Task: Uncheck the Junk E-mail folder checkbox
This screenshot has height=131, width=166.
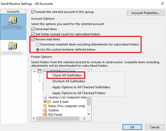Action: click(45, 102)
